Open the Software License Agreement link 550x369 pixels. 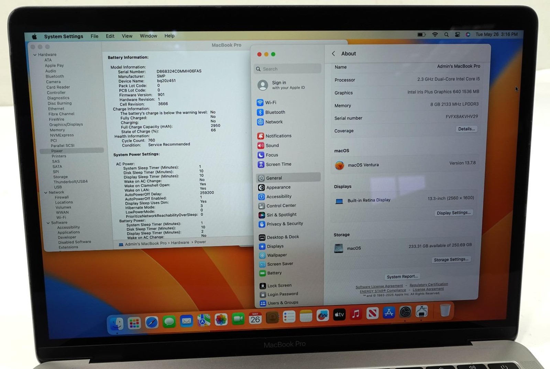pyautogui.click(x=379, y=286)
